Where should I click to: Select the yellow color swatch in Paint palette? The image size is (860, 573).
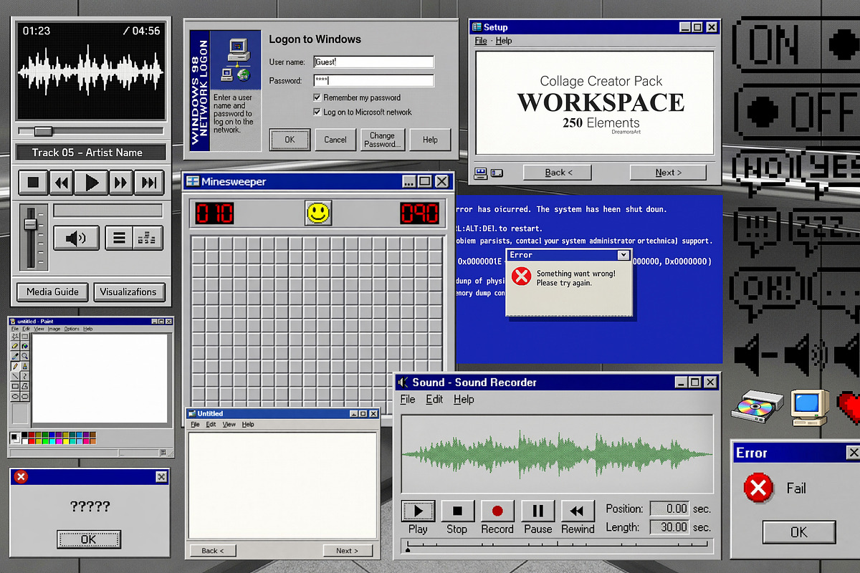click(66, 441)
